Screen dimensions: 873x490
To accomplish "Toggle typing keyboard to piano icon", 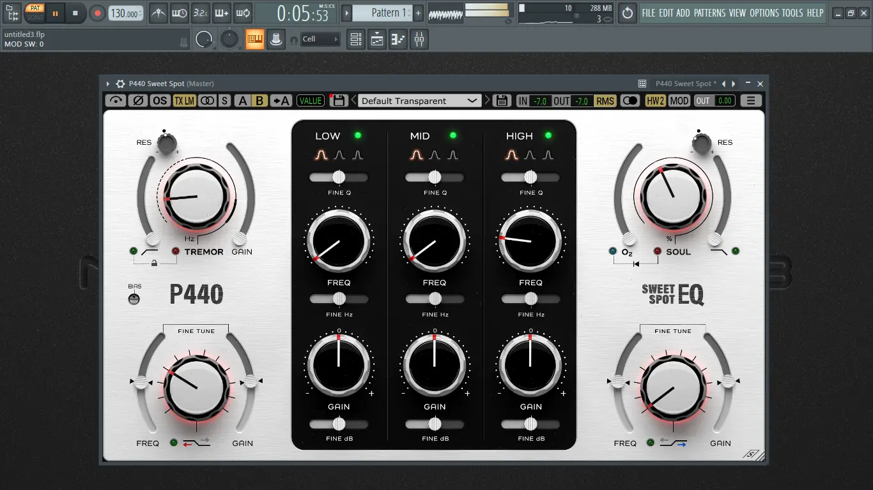I will [255, 40].
